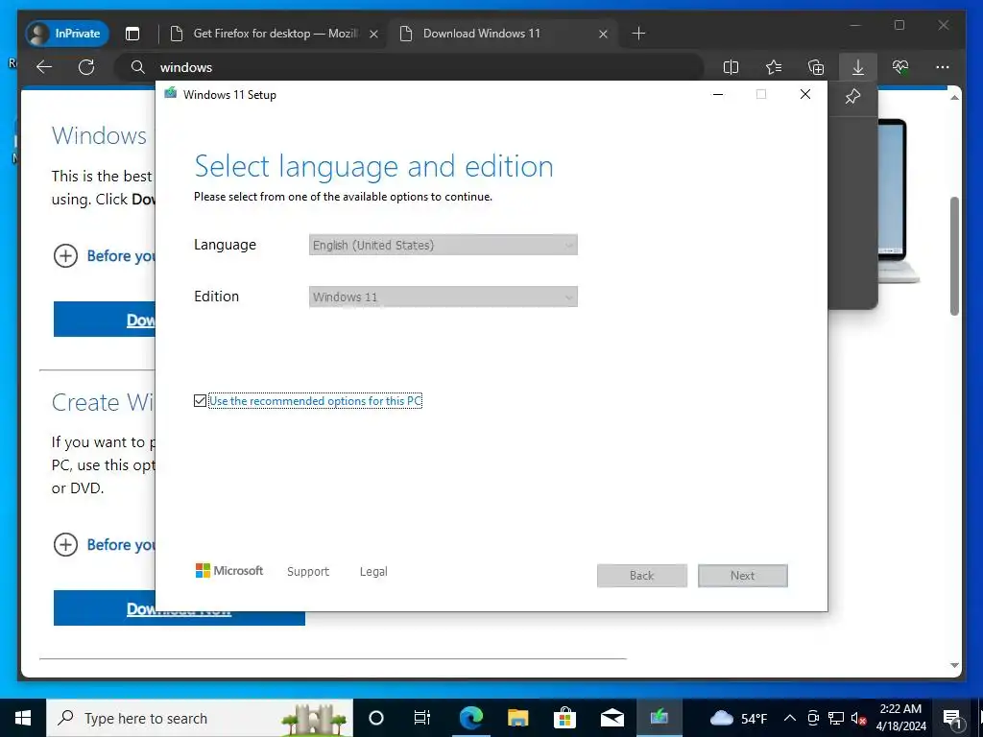Click the Next button in Setup
Image resolution: width=983 pixels, height=737 pixels.
pyautogui.click(x=743, y=576)
